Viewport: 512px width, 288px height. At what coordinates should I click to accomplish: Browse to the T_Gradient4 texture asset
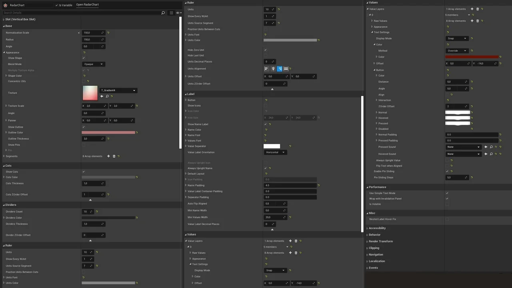[107, 96]
